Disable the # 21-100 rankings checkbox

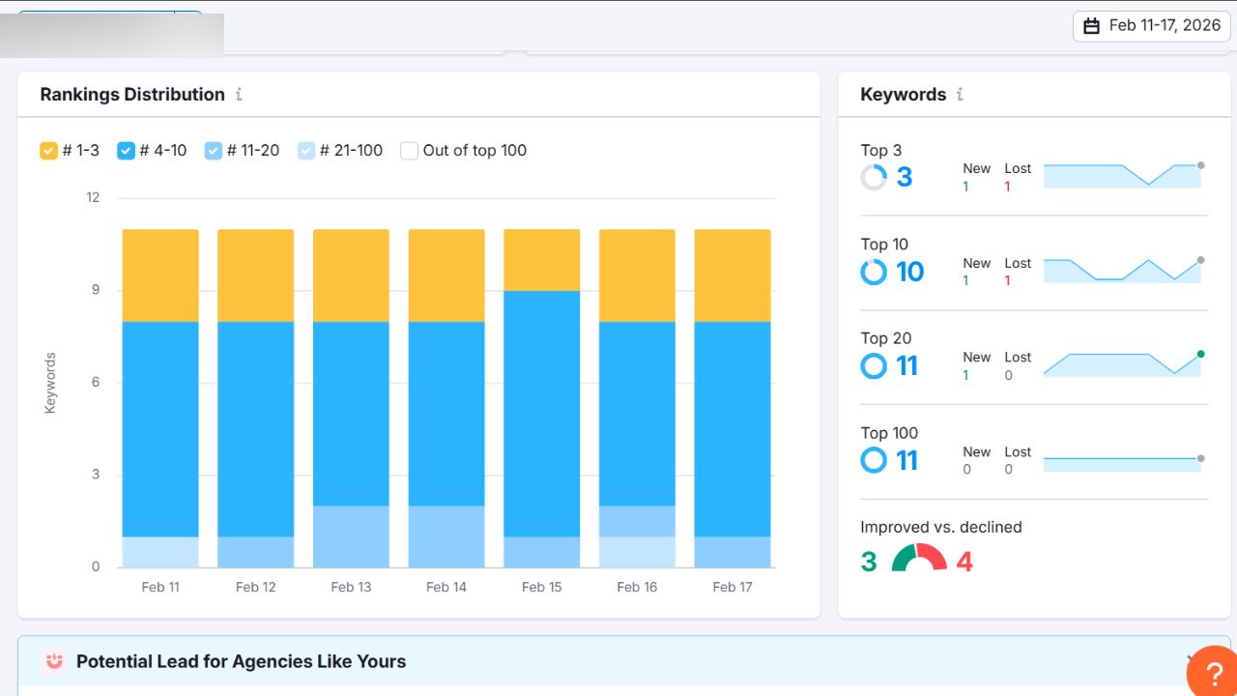coord(306,151)
